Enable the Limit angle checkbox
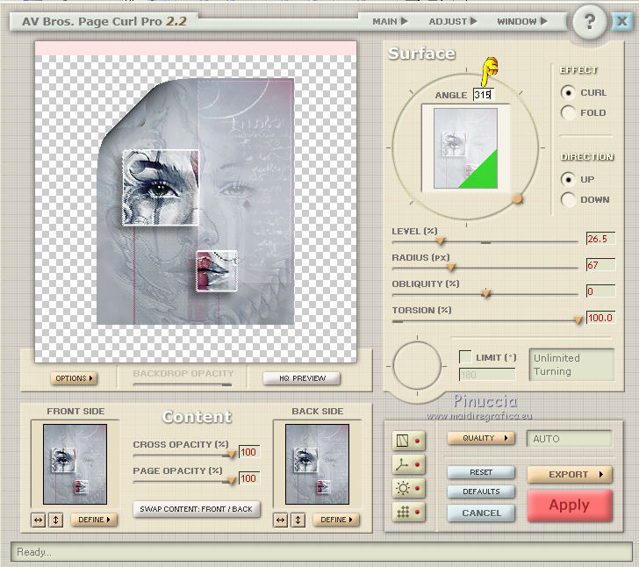Image resolution: width=639 pixels, height=567 pixels. click(x=465, y=356)
